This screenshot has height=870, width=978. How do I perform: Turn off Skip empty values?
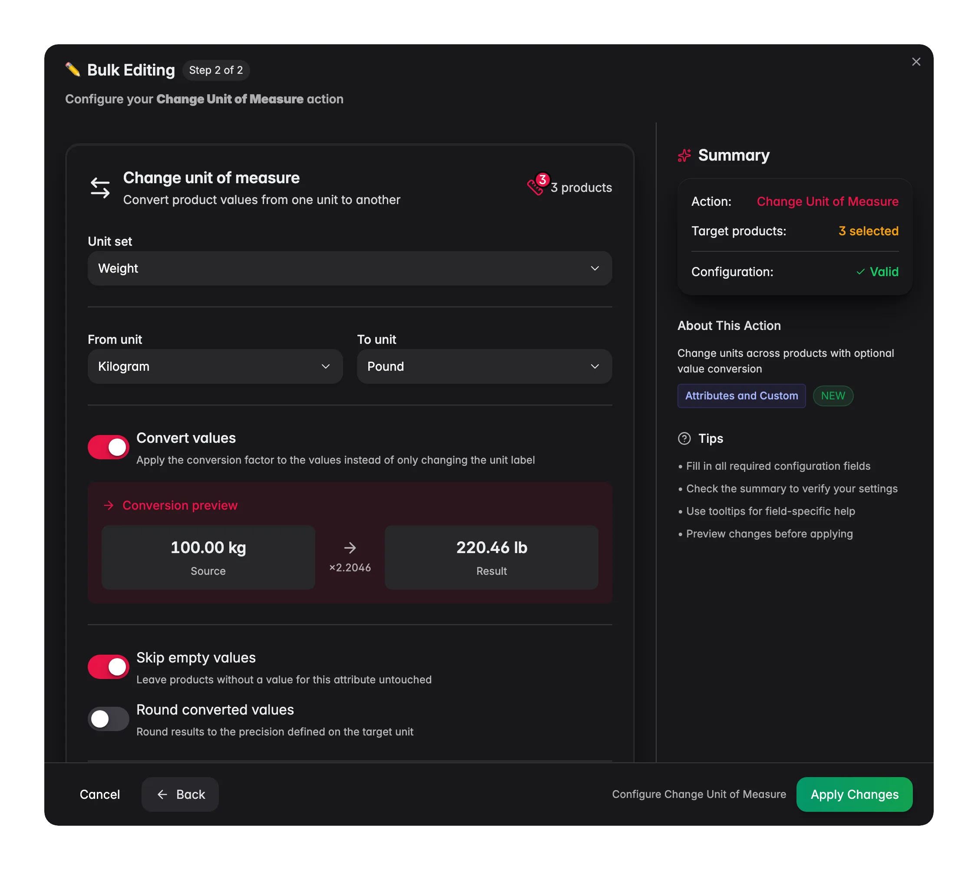point(108,667)
